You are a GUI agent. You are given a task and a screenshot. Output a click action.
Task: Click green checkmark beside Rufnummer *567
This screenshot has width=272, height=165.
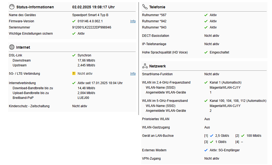tap(206, 15)
